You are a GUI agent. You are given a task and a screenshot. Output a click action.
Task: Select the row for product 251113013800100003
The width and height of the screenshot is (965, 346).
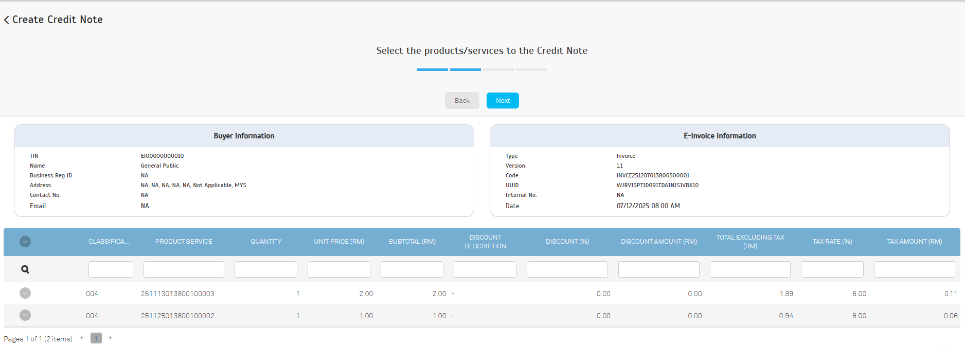click(25, 293)
